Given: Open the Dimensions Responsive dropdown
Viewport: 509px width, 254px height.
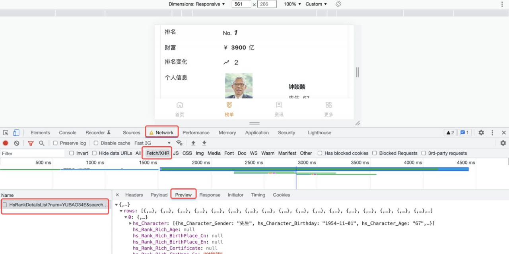Looking at the screenshot, I should (x=197, y=4).
